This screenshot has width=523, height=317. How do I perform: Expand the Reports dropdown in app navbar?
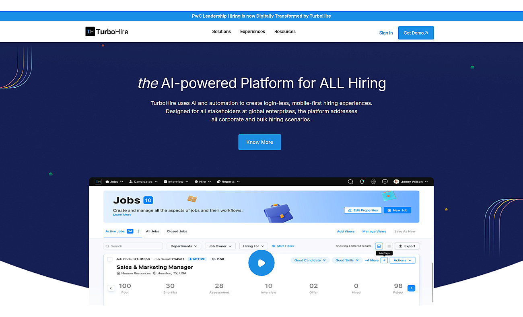click(228, 181)
